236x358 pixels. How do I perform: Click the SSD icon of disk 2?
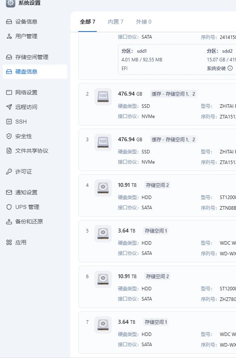pos(103,97)
